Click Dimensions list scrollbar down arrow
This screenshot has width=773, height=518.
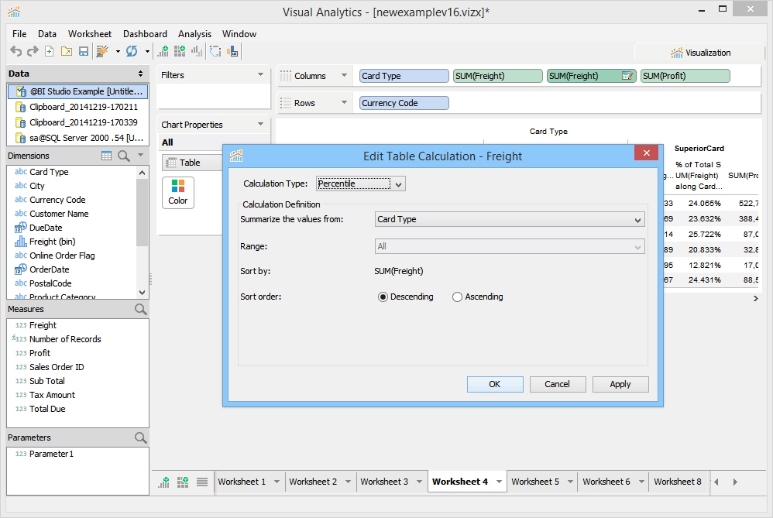point(142,292)
